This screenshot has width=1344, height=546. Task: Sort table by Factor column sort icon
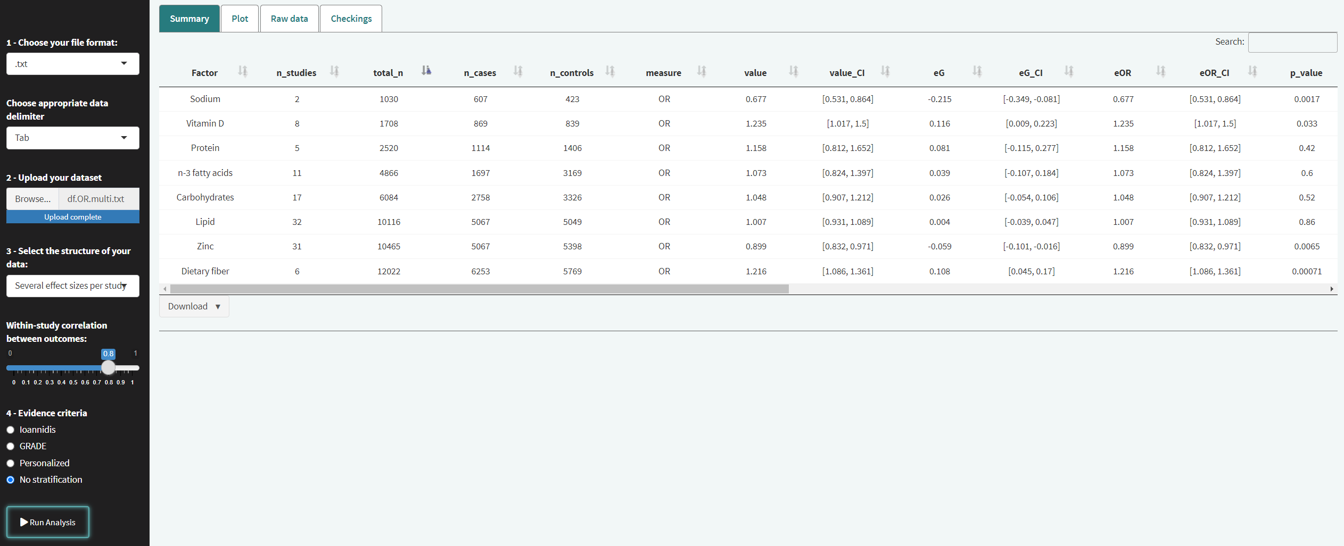tap(243, 71)
